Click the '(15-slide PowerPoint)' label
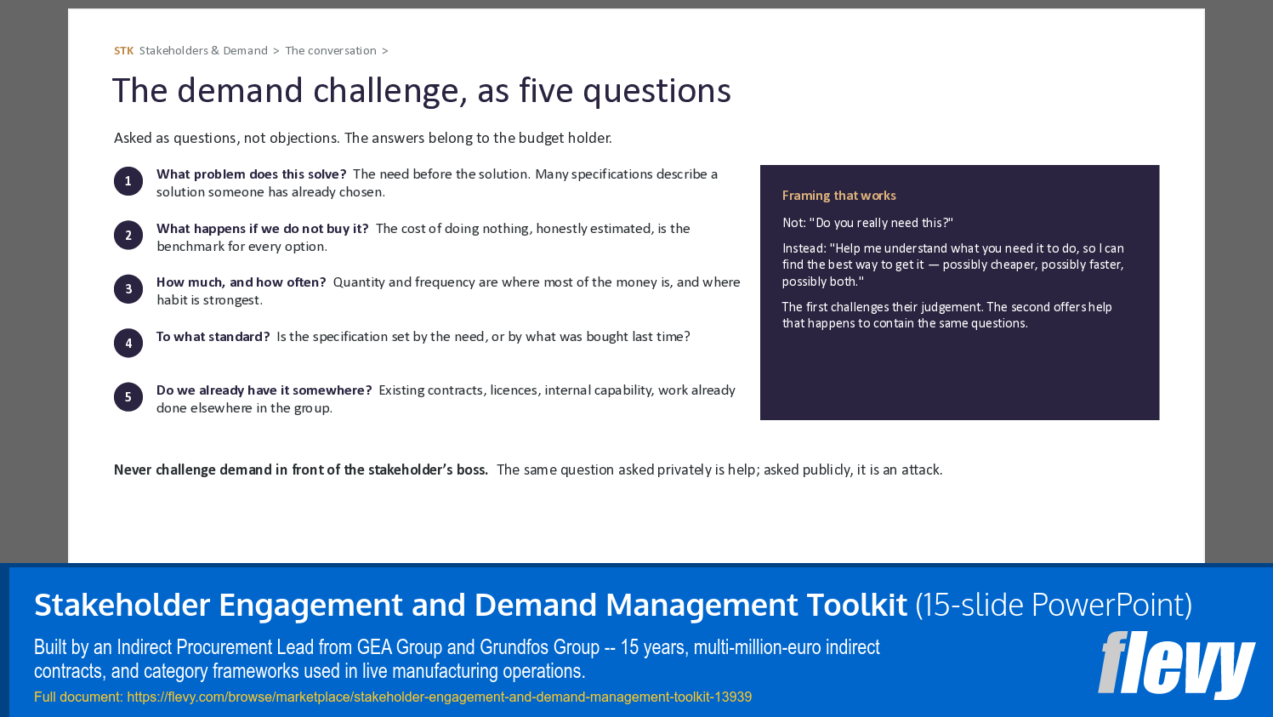This screenshot has height=717, width=1273. (1054, 605)
